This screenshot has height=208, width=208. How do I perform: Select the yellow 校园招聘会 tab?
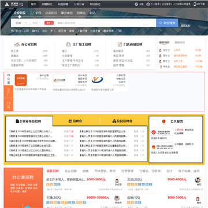pyautogui.click(x=122, y=121)
